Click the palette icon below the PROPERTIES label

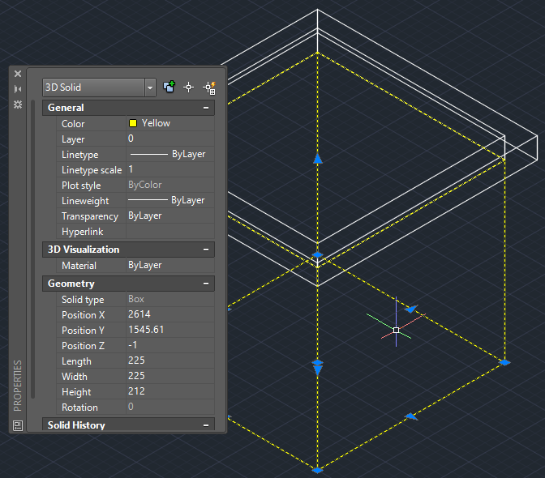click(18, 425)
